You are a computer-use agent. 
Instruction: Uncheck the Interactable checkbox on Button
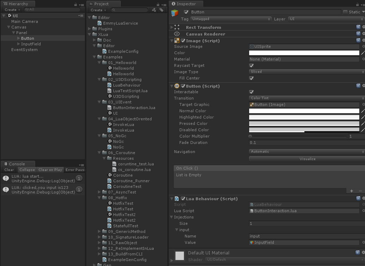[251, 92]
